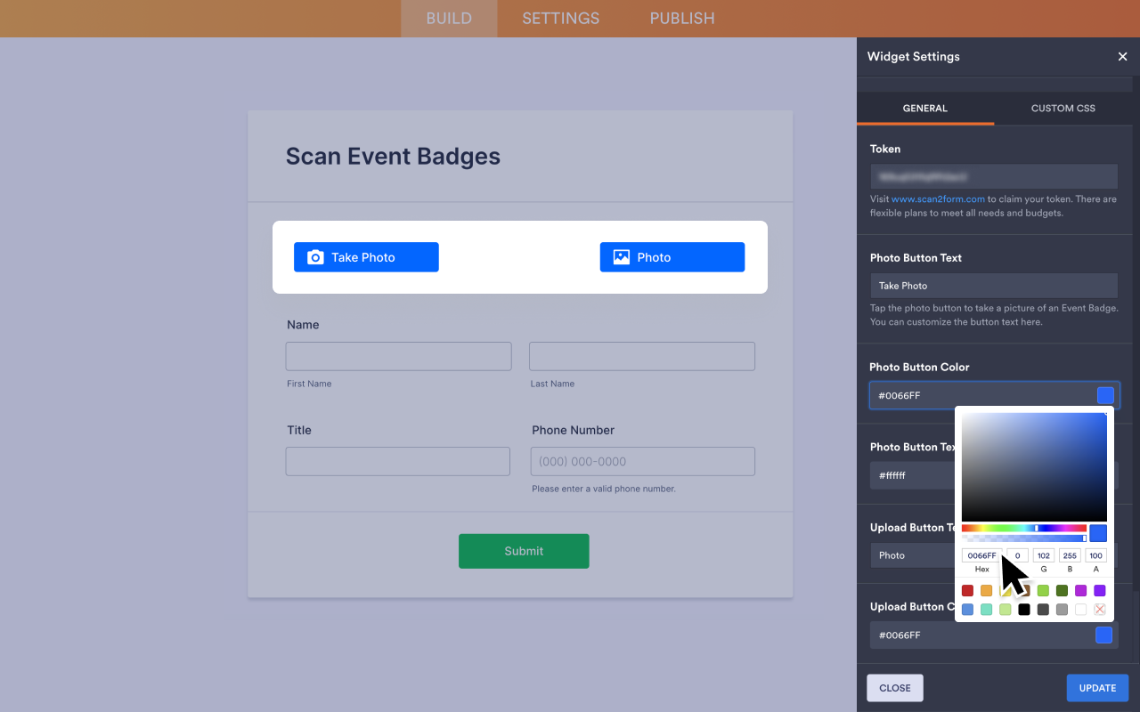1140x712 pixels.
Task: Click the green Submit button on form
Action: click(x=524, y=551)
